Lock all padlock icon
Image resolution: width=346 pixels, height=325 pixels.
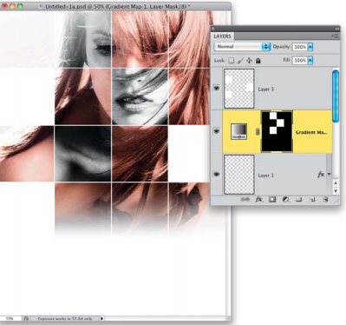pos(258,61)
